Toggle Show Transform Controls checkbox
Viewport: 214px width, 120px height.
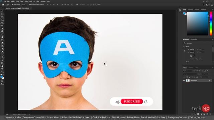click(30, 5)
